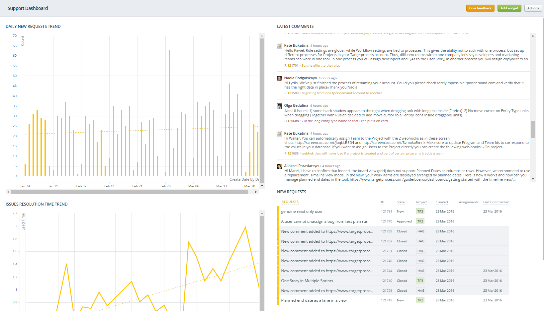Open 'One Story in Multiple Sprints' request

(x=307, y=281)
